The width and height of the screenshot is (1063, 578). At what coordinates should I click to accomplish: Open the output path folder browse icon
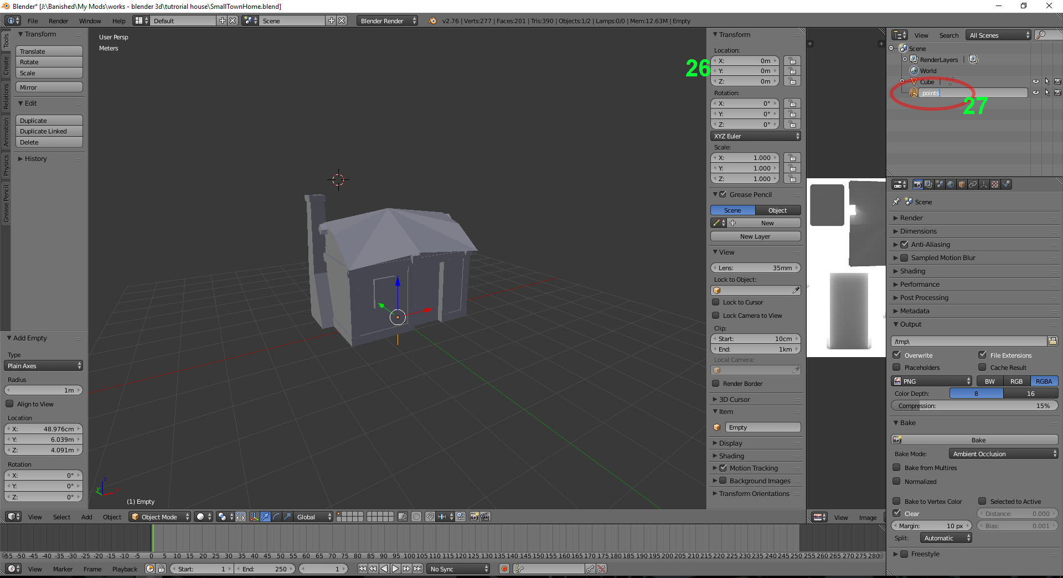pos(1052,341)
